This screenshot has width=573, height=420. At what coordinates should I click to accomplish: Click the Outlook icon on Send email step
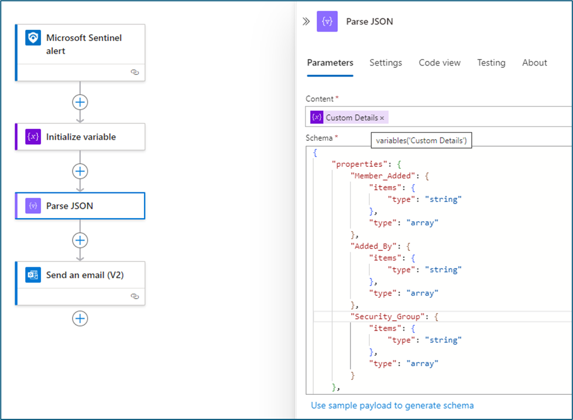click(x=33, y=275)
